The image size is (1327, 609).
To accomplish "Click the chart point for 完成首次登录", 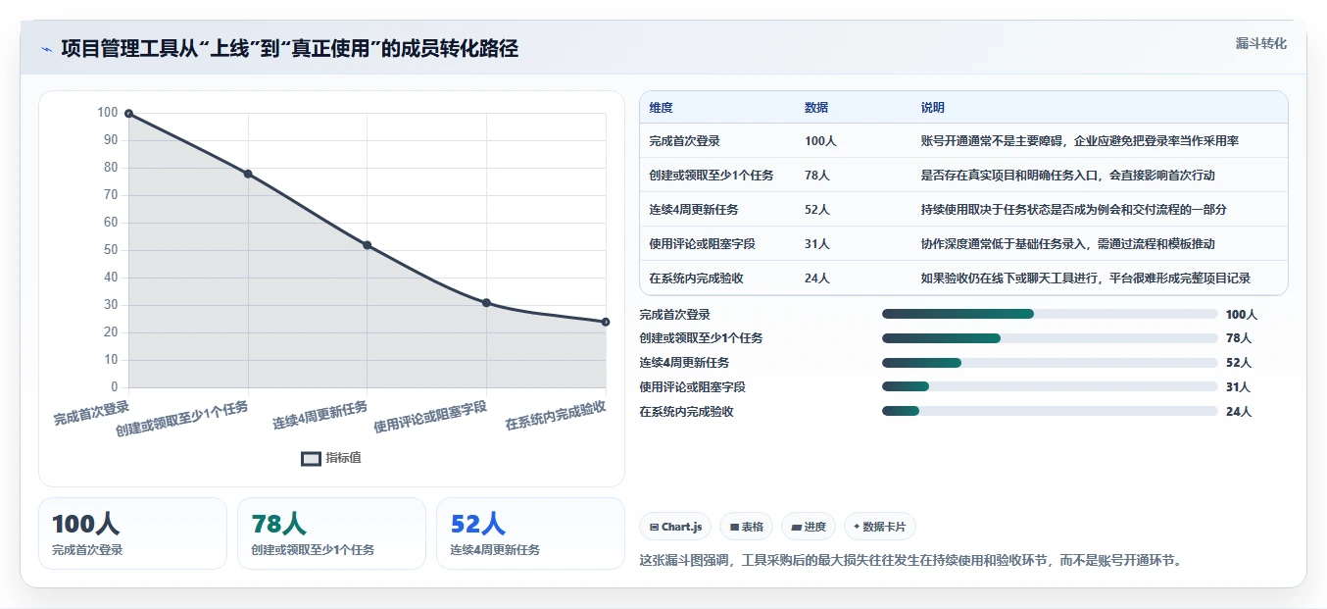I will tap(128, 114).
